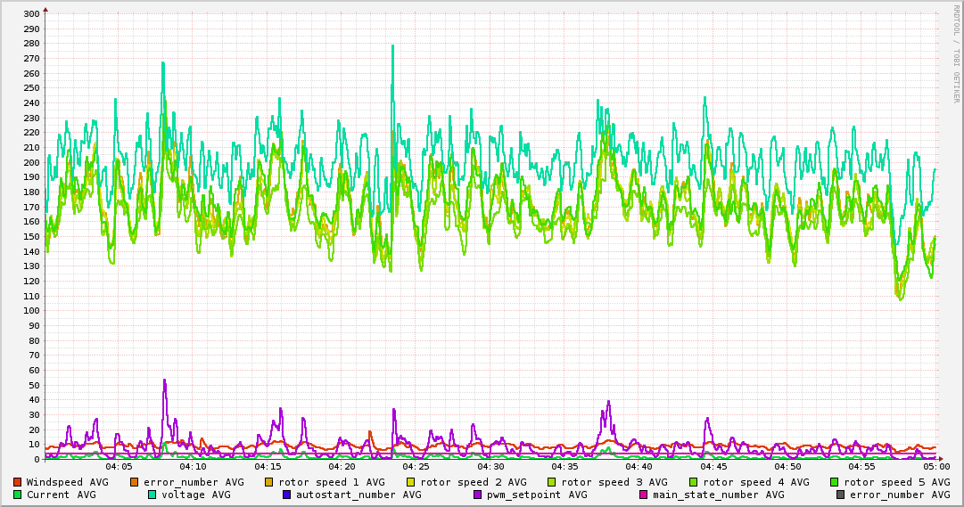Pick the purple pwm_setpoint AVG swatch
964x507 pixels.
point(478,495)
